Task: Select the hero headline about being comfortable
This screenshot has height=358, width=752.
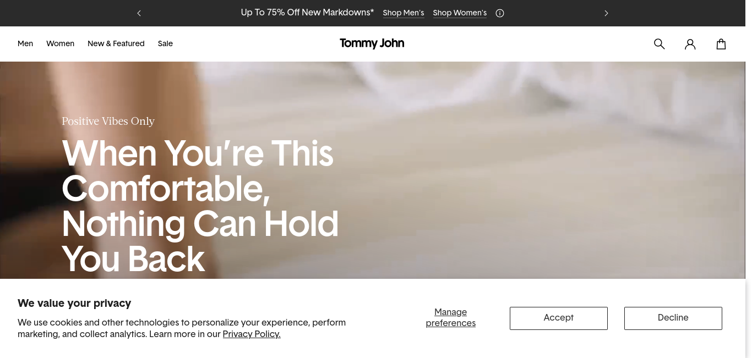Action: point(200,206)
